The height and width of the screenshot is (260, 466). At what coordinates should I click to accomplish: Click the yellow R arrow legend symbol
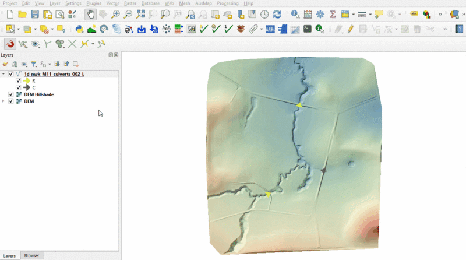(x=26, y=81)
